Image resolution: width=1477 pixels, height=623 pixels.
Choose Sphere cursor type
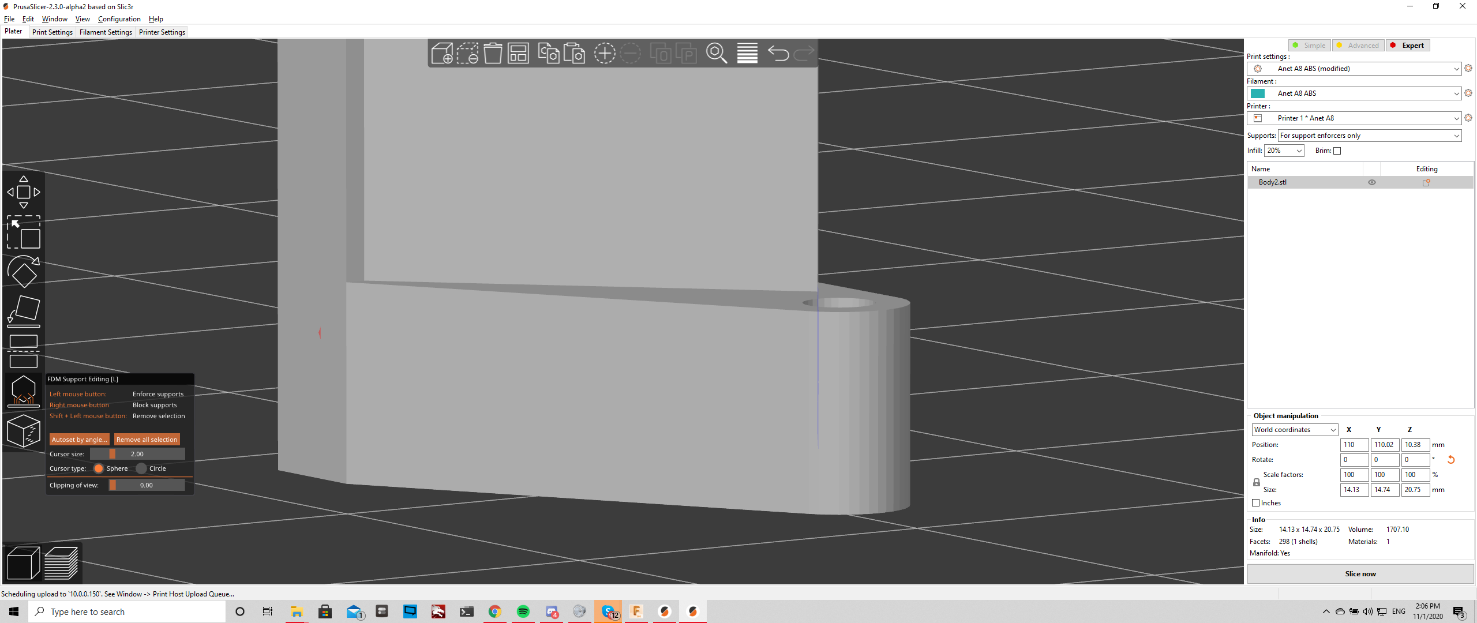pos(99,468)
